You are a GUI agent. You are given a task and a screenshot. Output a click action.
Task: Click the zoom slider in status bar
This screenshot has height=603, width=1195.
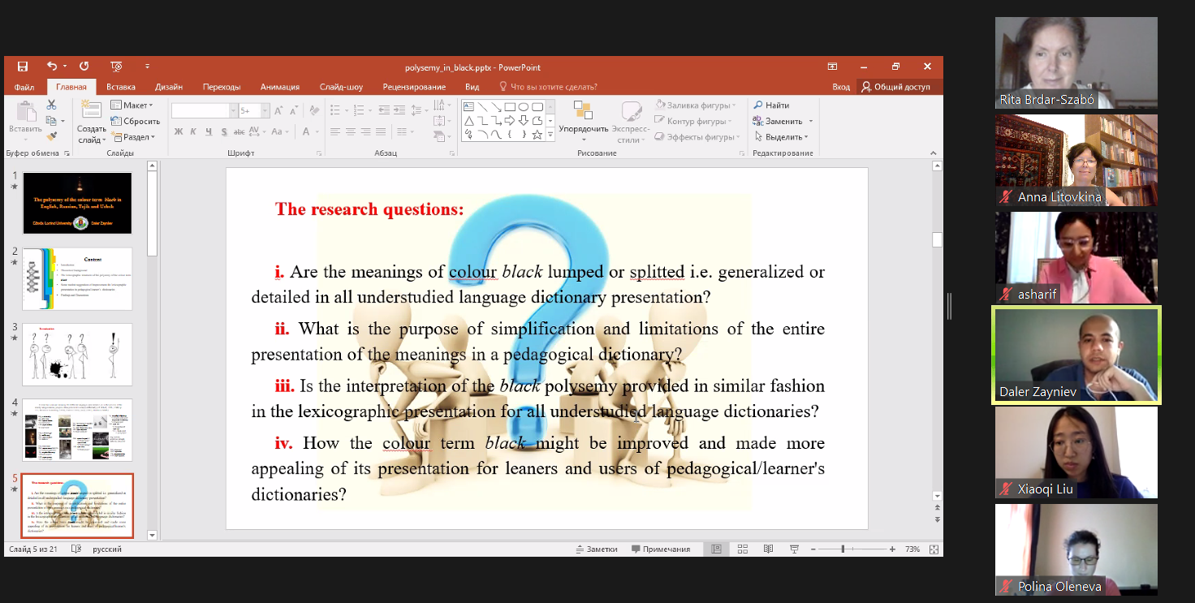pyautogui.click(x=843, y=549)
